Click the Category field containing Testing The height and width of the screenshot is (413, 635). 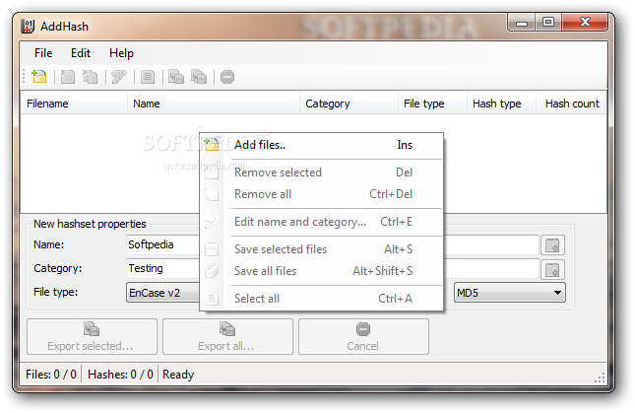point(163,269)
